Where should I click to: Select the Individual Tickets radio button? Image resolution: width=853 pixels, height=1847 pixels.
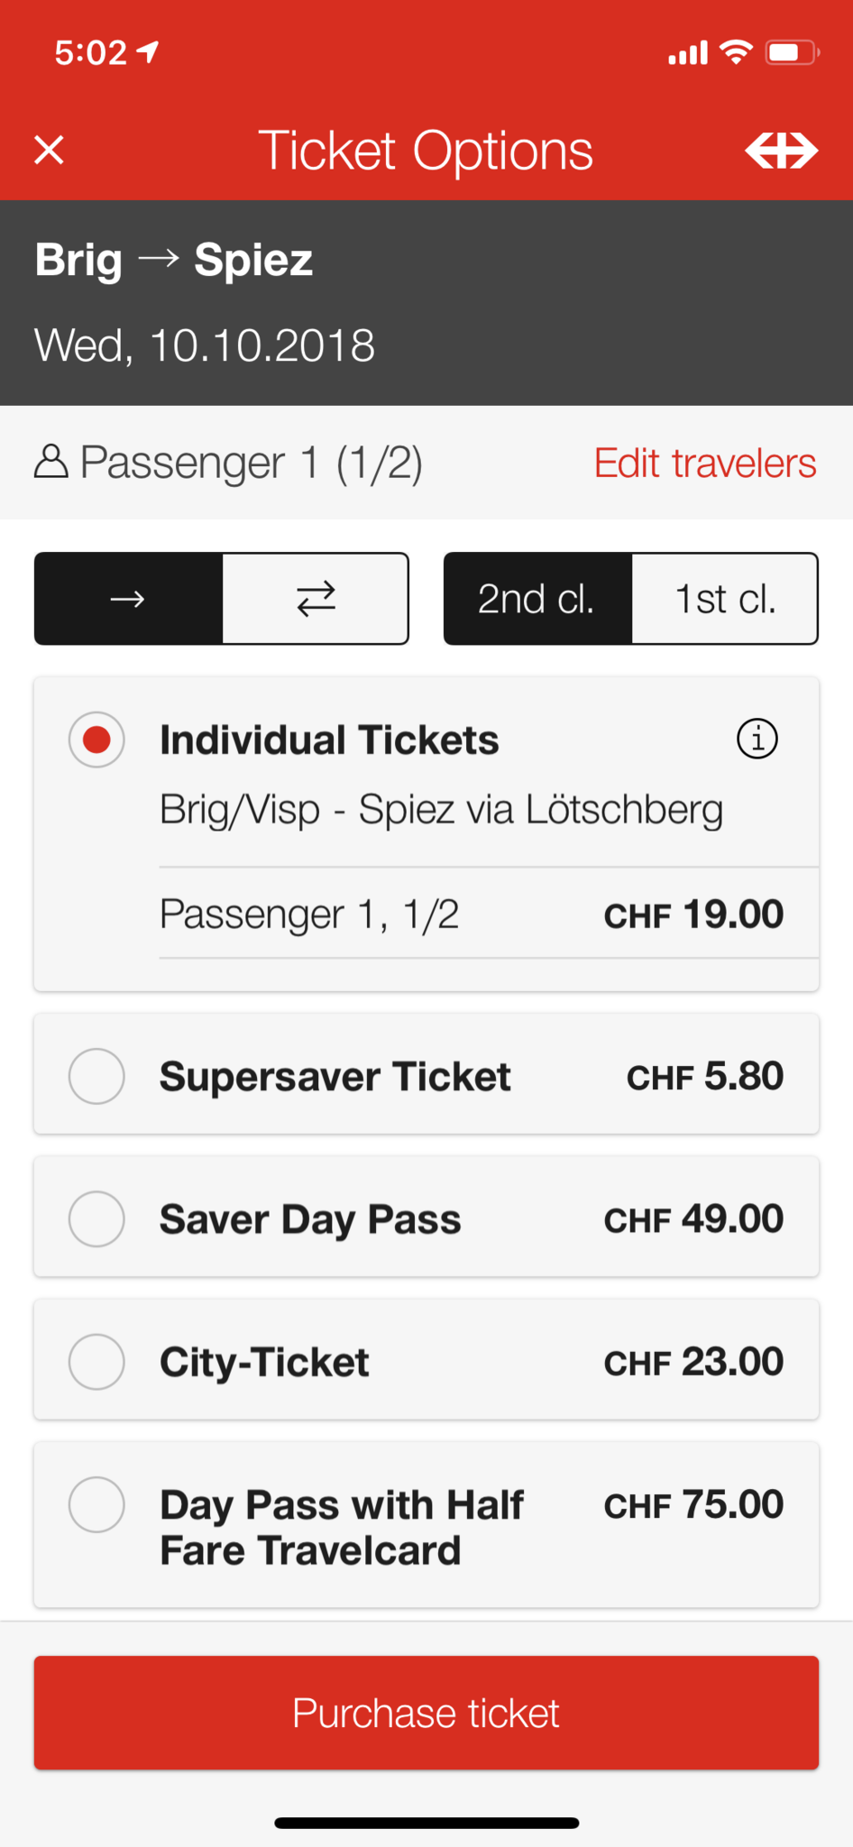pyautogui.click(x=96, y=740)
